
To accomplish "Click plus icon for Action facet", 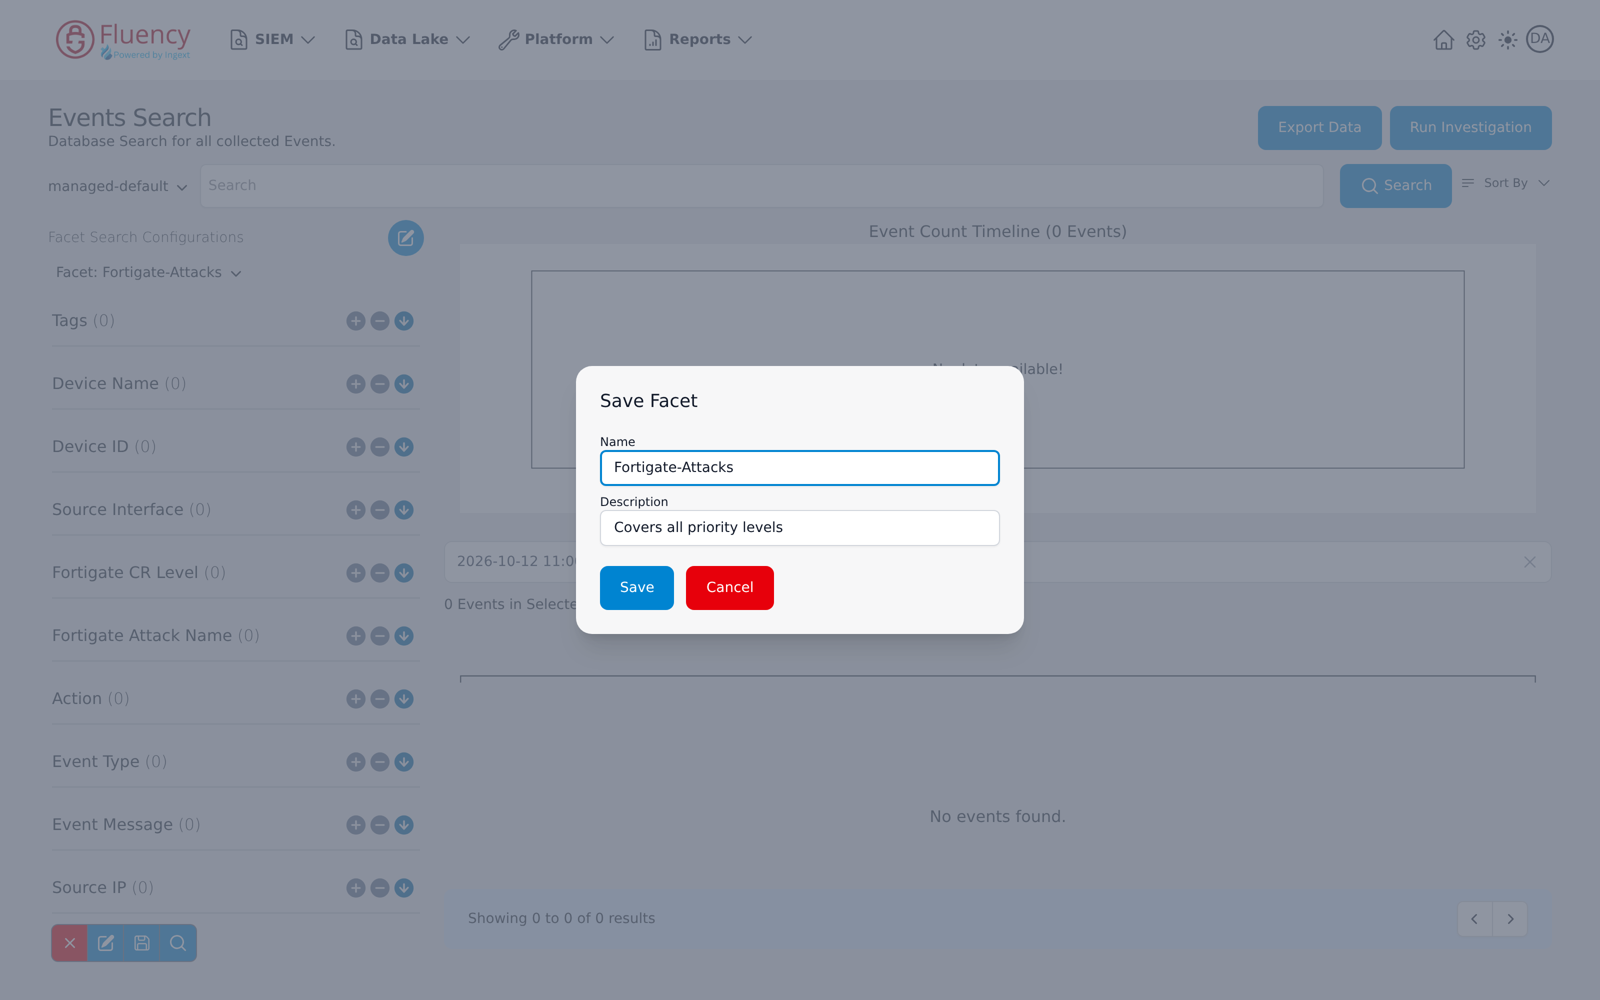I will (x=355, y=699).
